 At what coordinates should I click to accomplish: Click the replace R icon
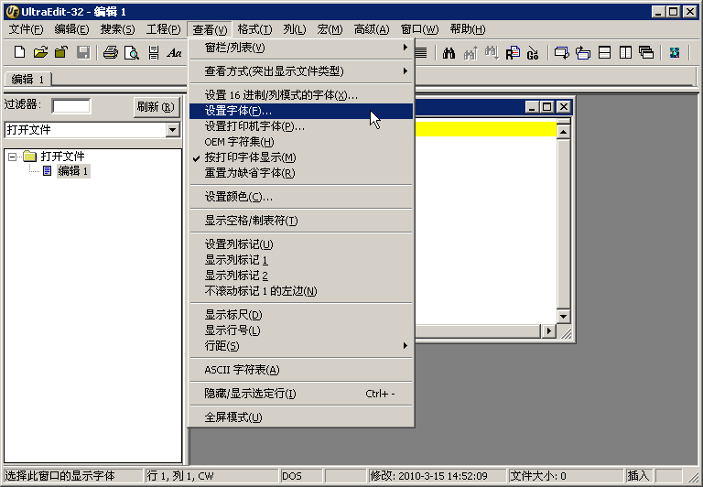(513, 53)
